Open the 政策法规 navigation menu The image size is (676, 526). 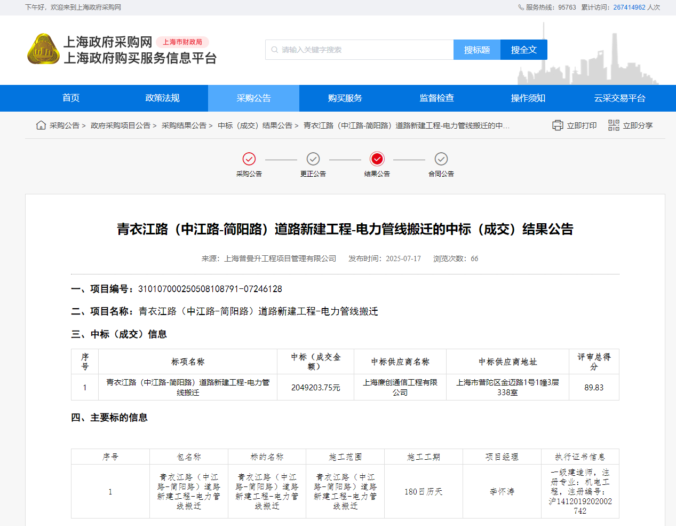click(x=162, y=98)
